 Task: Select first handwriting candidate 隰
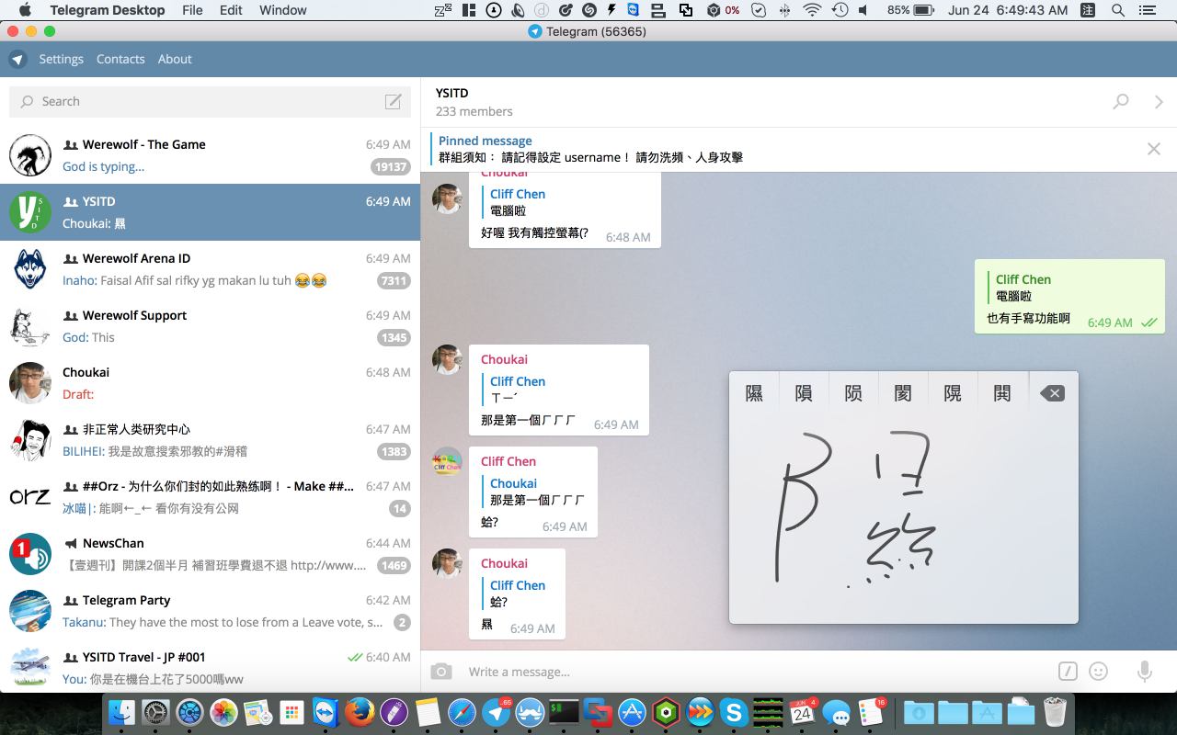pyautogui.click(x=754, y=393)
